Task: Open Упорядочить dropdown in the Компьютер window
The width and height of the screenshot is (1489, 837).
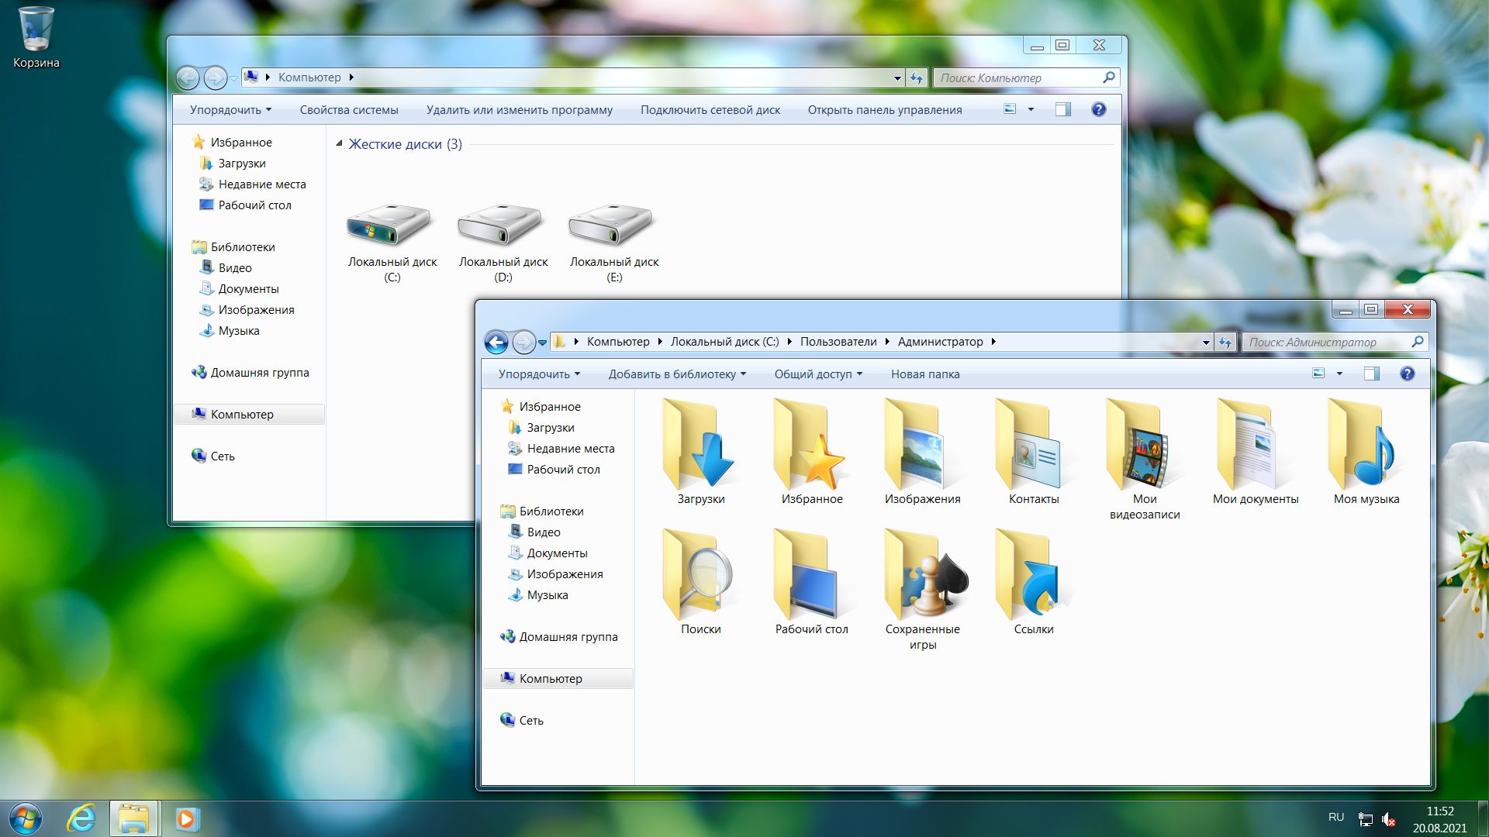Action: (230, 110)
